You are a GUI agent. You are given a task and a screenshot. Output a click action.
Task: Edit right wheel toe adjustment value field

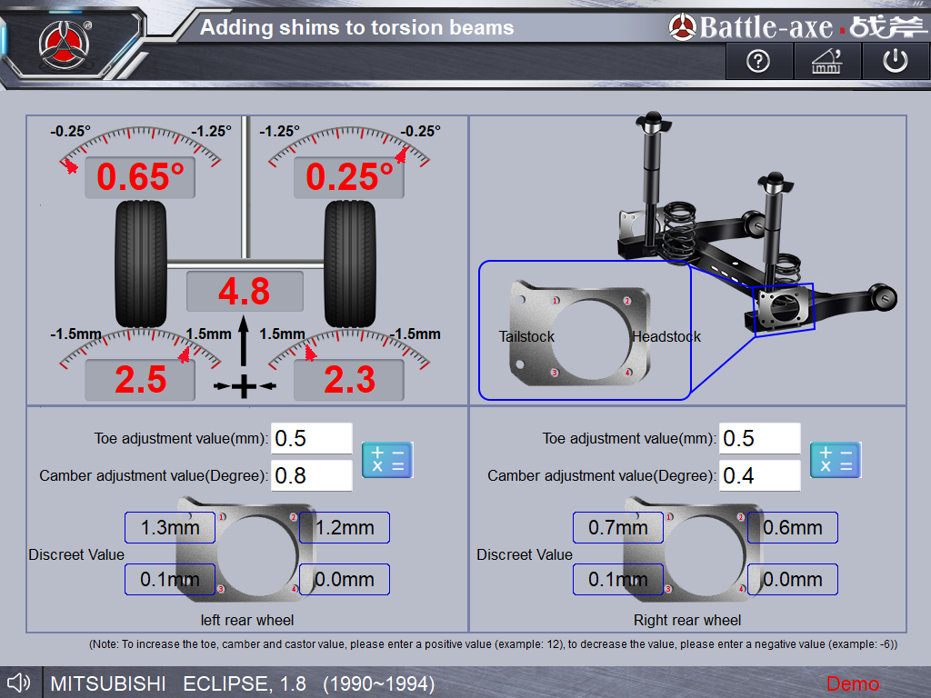759,438
